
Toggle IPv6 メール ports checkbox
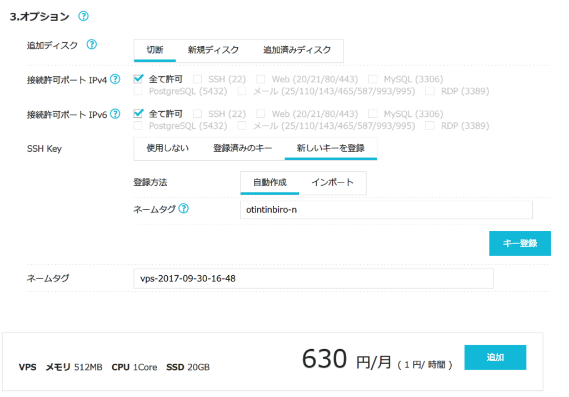242,126
